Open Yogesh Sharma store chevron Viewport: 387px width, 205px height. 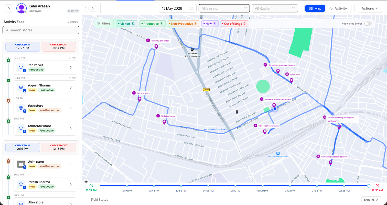pos(71,88)
